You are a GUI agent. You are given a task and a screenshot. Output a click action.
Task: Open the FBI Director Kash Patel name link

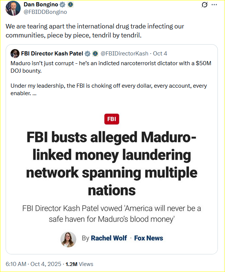pos(52,53)
